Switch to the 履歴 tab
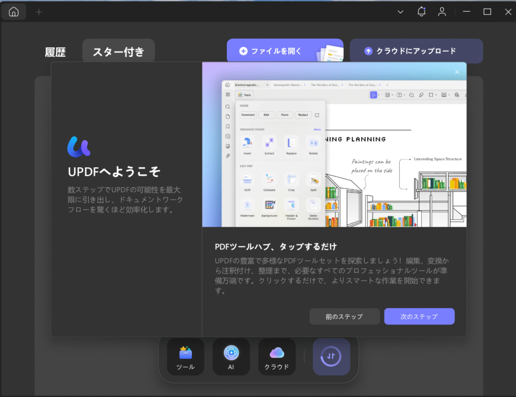The height and width of the screenshot is (397, 516). [x=55, y=51]
